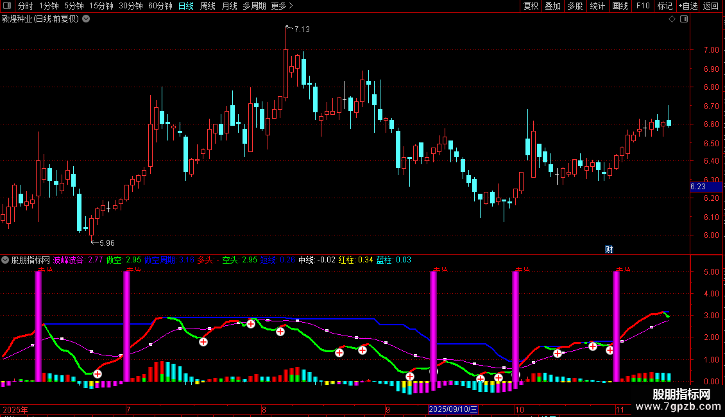Click the 红柱: 0.34 legend value

pyautogui.click(x=355, y=260)
